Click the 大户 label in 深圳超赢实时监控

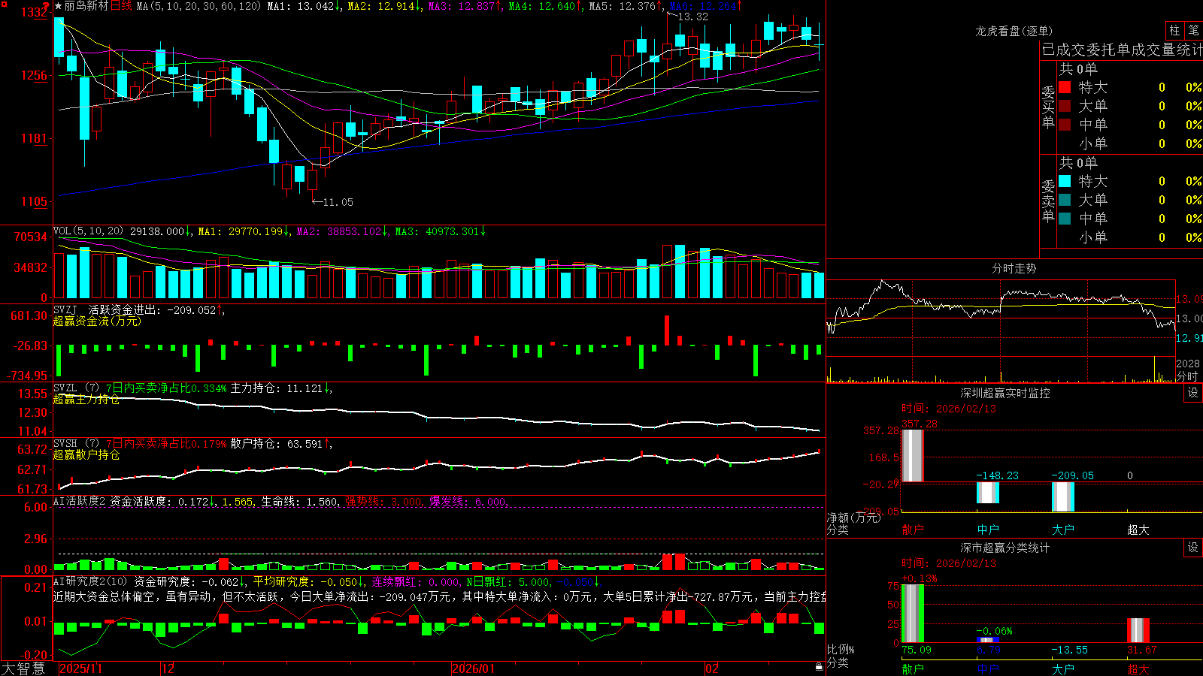(1063, 530)
